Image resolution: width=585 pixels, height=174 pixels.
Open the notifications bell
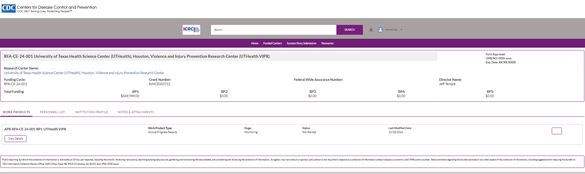tap(371, 30)
